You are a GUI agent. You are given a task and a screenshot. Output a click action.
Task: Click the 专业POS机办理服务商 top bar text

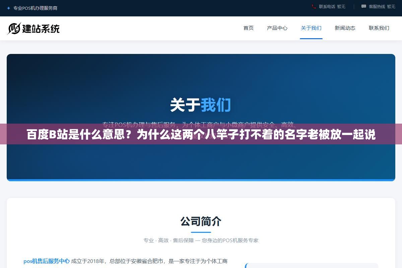pos(35,8)
